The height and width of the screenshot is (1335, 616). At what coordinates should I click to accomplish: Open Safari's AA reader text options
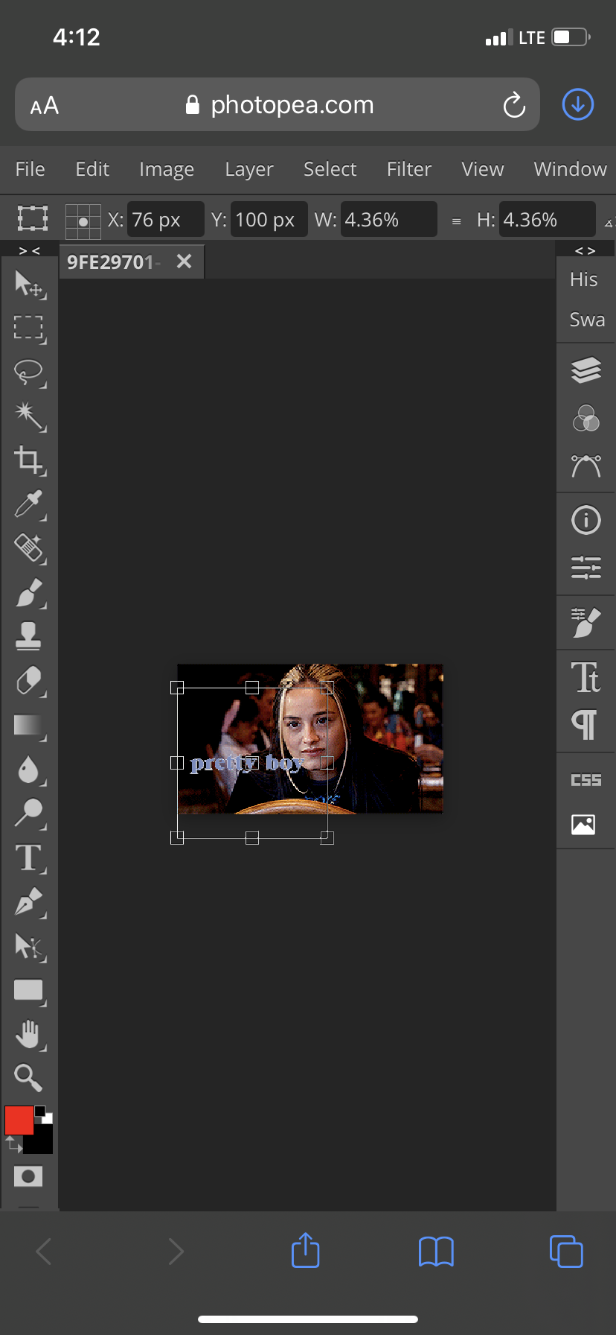tap(45, 106)
